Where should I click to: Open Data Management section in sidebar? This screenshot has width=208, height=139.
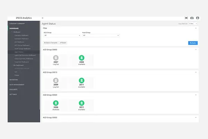pyautogui.click(x=17, y=84)
